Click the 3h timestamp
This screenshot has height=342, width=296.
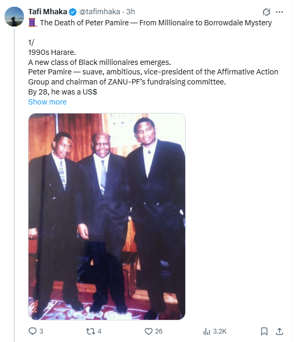coord(131,12)
